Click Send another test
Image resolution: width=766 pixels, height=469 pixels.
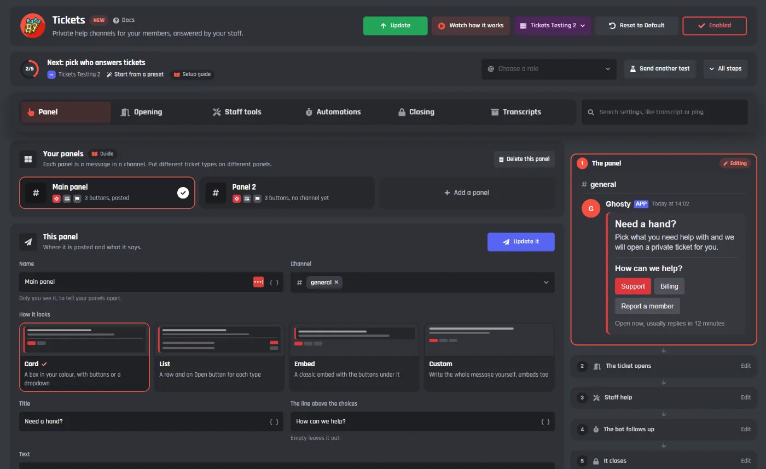tap(660, 69)
